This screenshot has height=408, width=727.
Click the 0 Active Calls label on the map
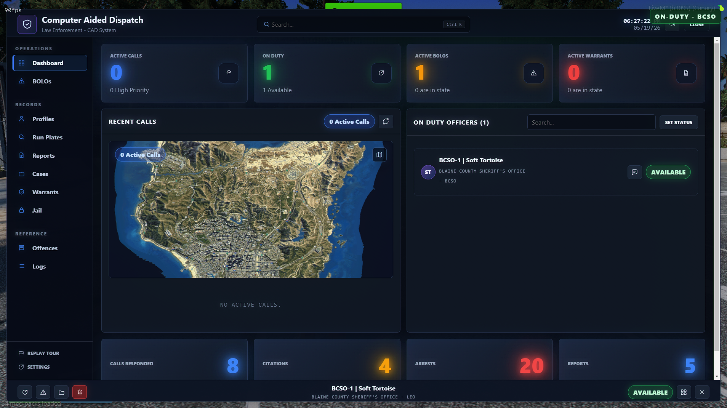pos(140,155)
